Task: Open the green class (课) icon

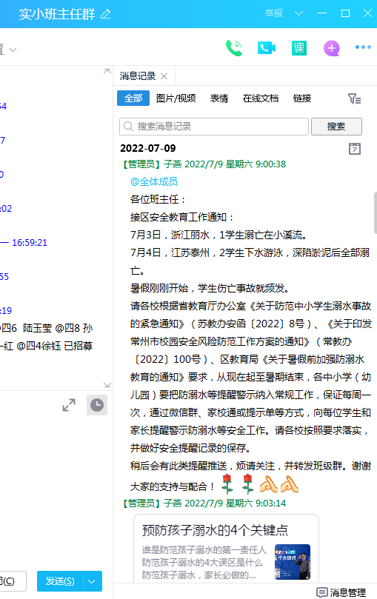Action: pyautogui.click(x=299, y=48)
